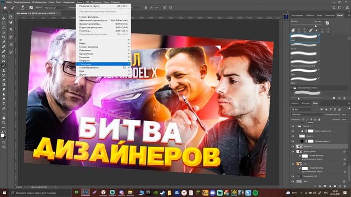Delete brush trash icon in the Brushes panel
The width and height of the screenshot is (351, 197).
point(344,98)
